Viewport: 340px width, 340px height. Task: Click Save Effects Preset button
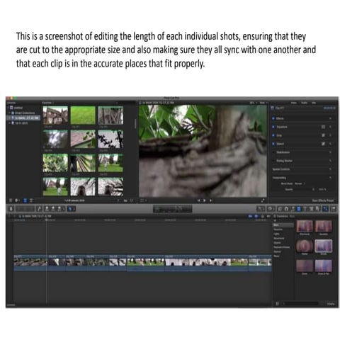323,200
